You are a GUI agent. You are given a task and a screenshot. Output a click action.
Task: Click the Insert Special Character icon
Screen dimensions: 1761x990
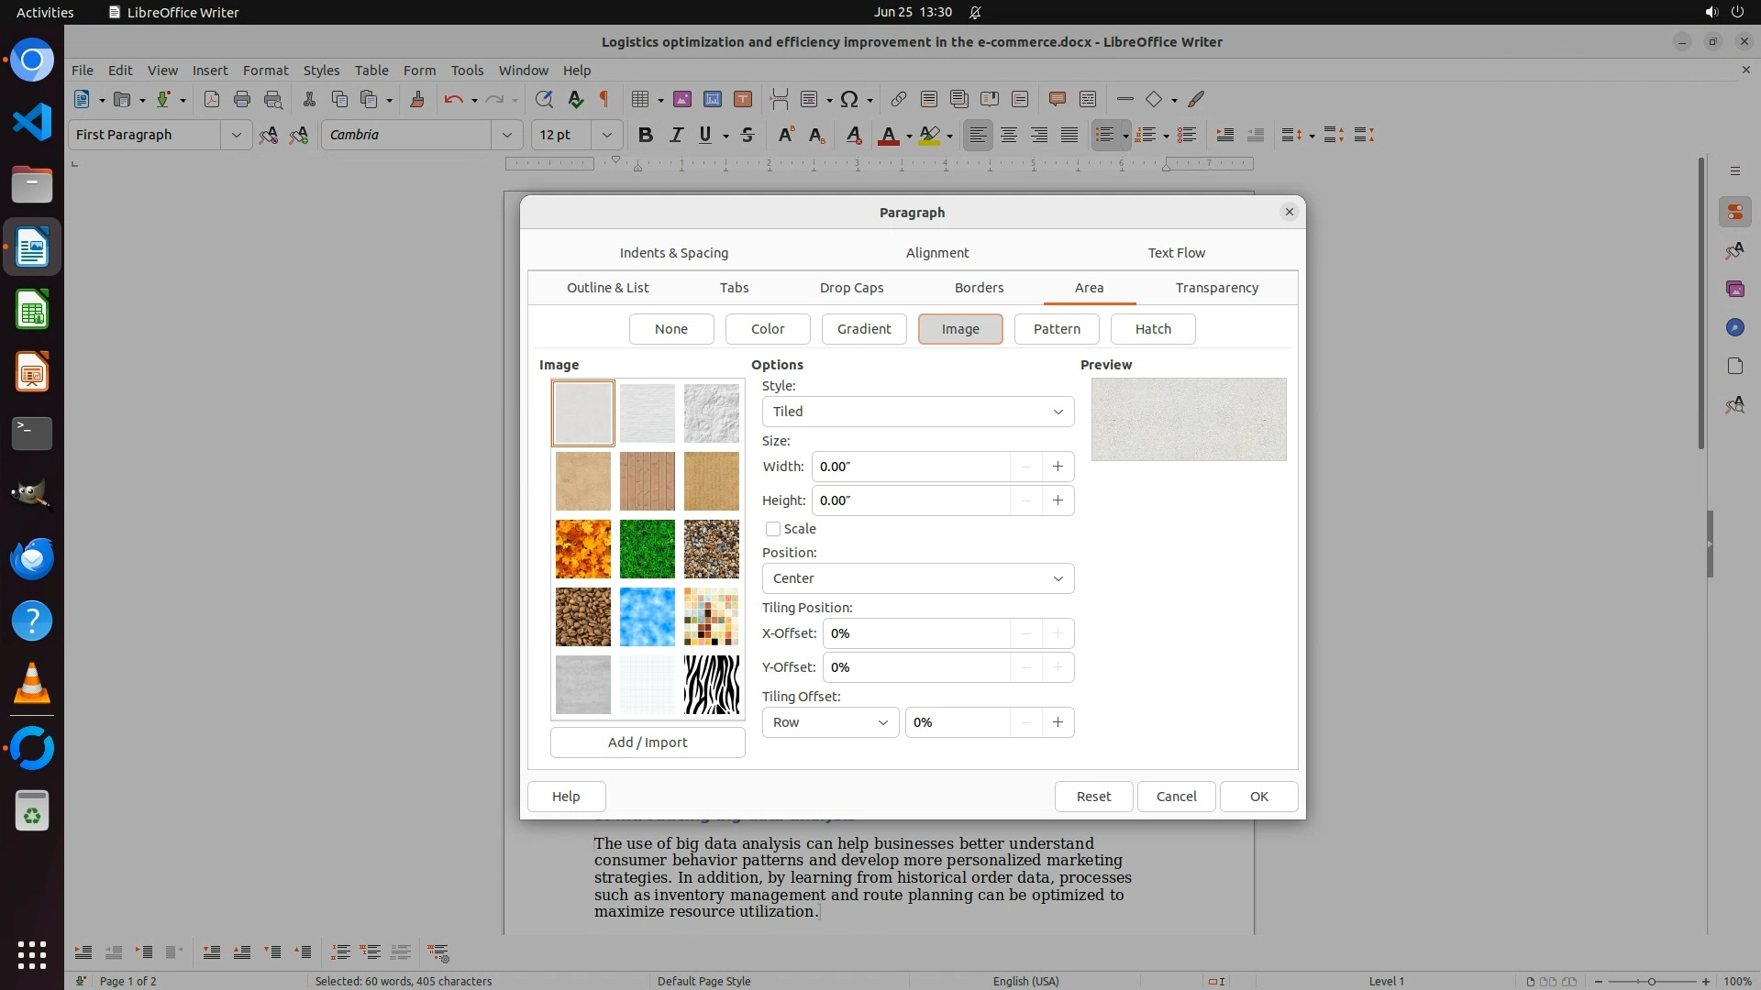tap(849, 99)
